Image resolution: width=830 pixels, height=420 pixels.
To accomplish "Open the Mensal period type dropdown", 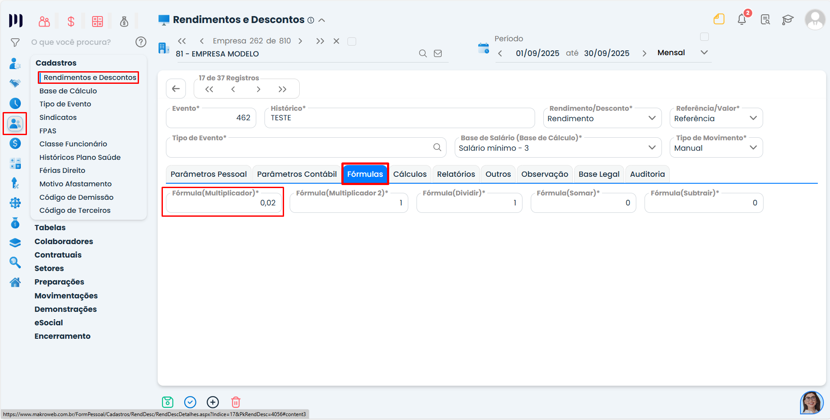I will 683,53.
